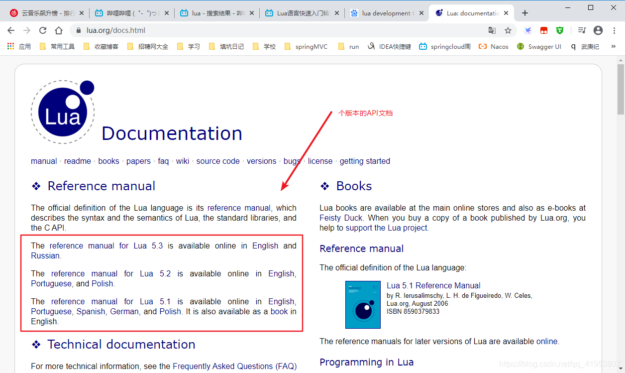Open the Chrome profile avatar
This screenshot has height=373, width=625.
[598, 30]
